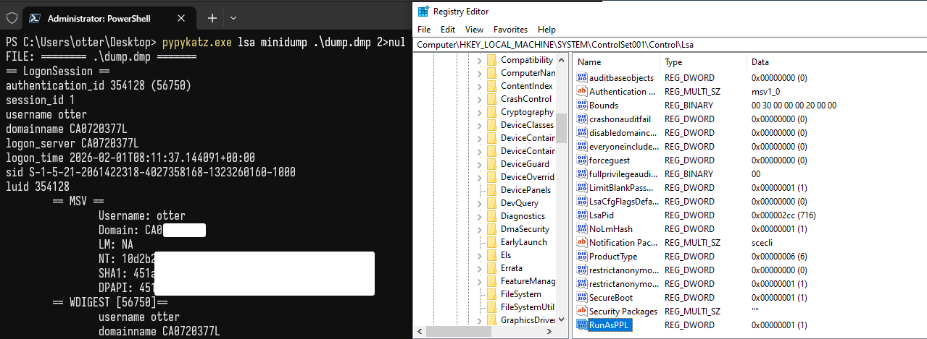This screenshot has width=927, height=339.
Task: Click the PowerShell tab icon
Action: 33,17
